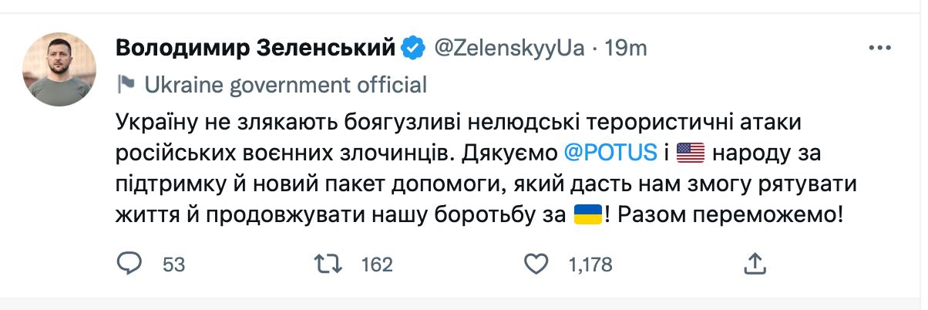Click the Ukraine flag emoji
The width and height of the screenshot is (928, 310).
click(588, 214)
